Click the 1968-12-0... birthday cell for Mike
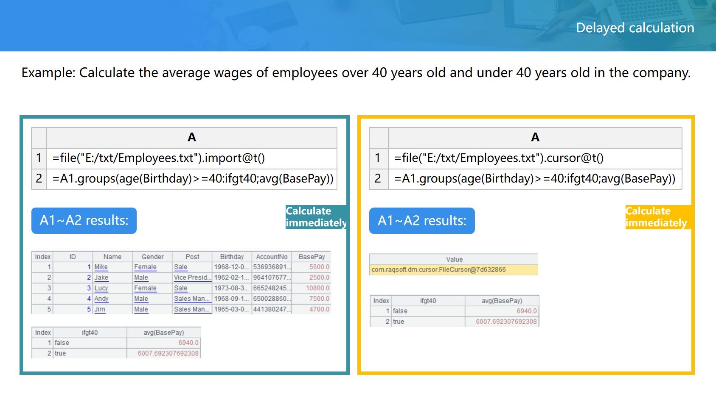The width and height of the screenshot is (716, 402). pyautogui.click(x=231, y=267)
